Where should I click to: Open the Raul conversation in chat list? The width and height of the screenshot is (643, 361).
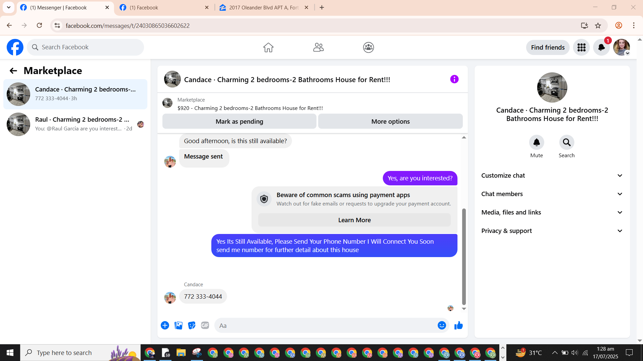pyautogui.click(x=75, y=124)
